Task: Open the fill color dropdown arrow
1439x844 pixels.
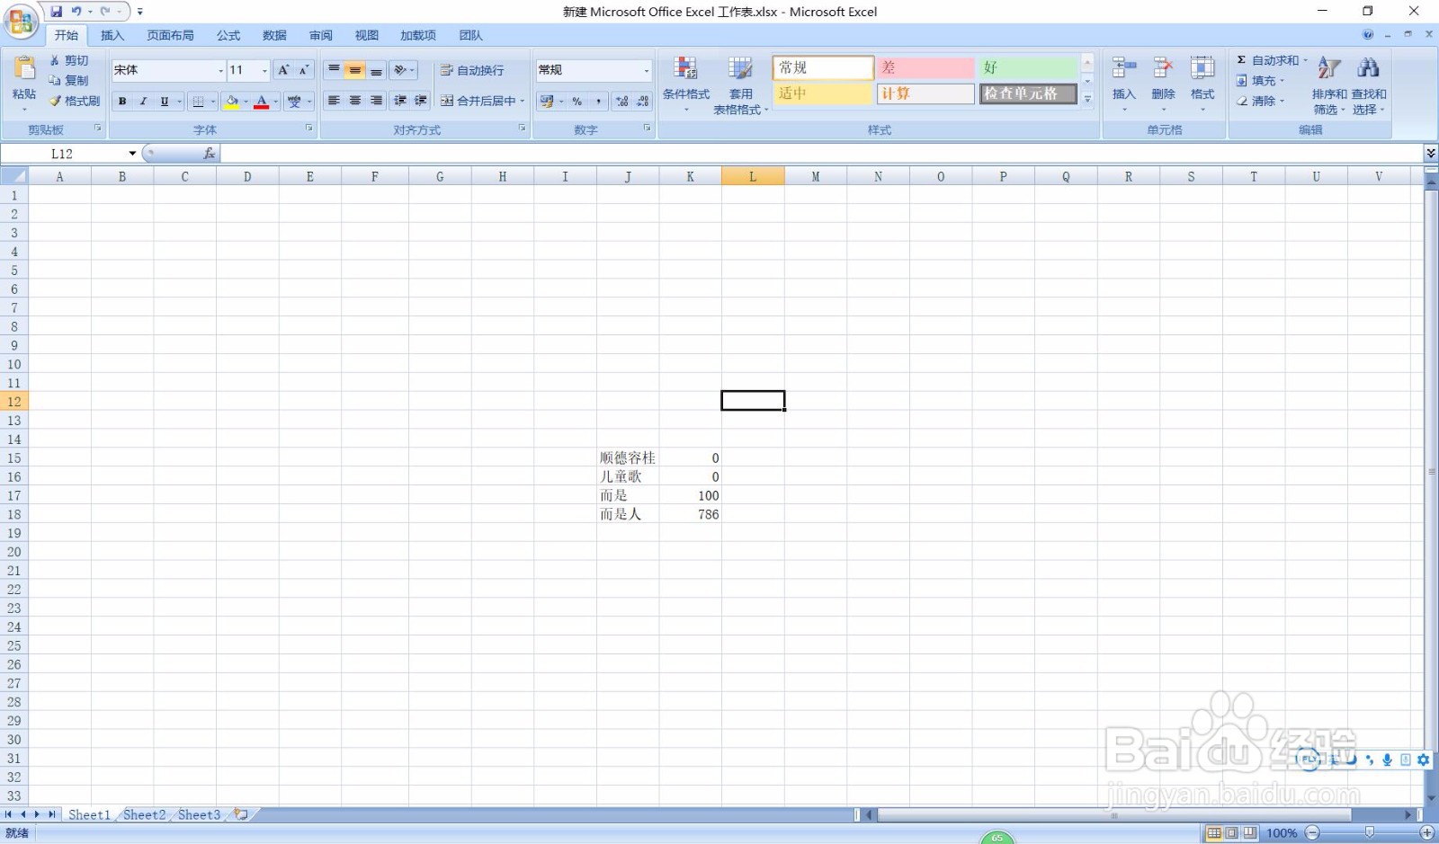Action: tap(246, 102)
